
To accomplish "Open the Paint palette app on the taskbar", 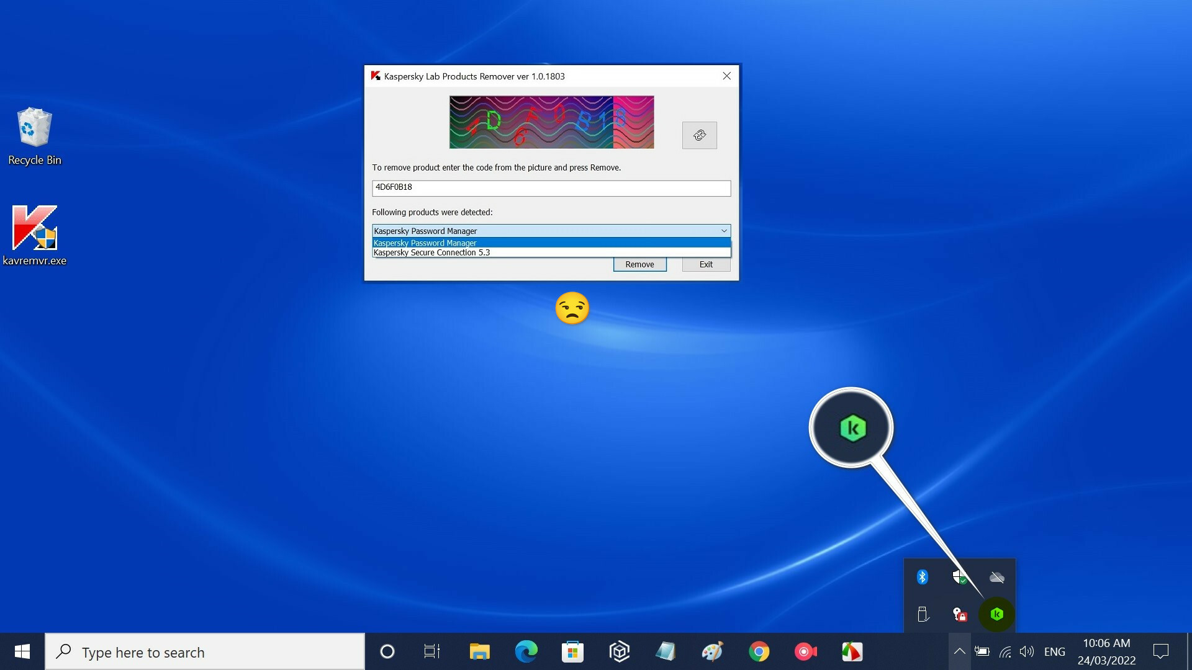I will [x=712, y=652].
